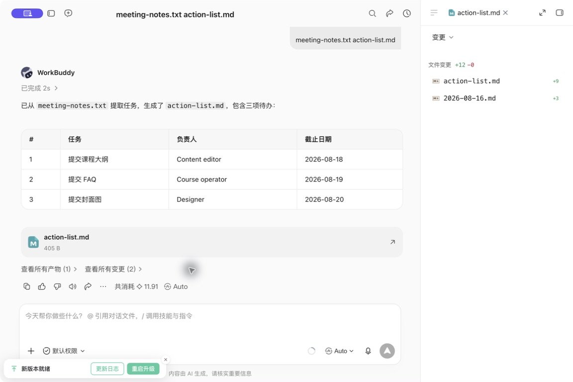Click the upgrade arrow icon beside 新版本就绪
573x382 pixels.
14,369
